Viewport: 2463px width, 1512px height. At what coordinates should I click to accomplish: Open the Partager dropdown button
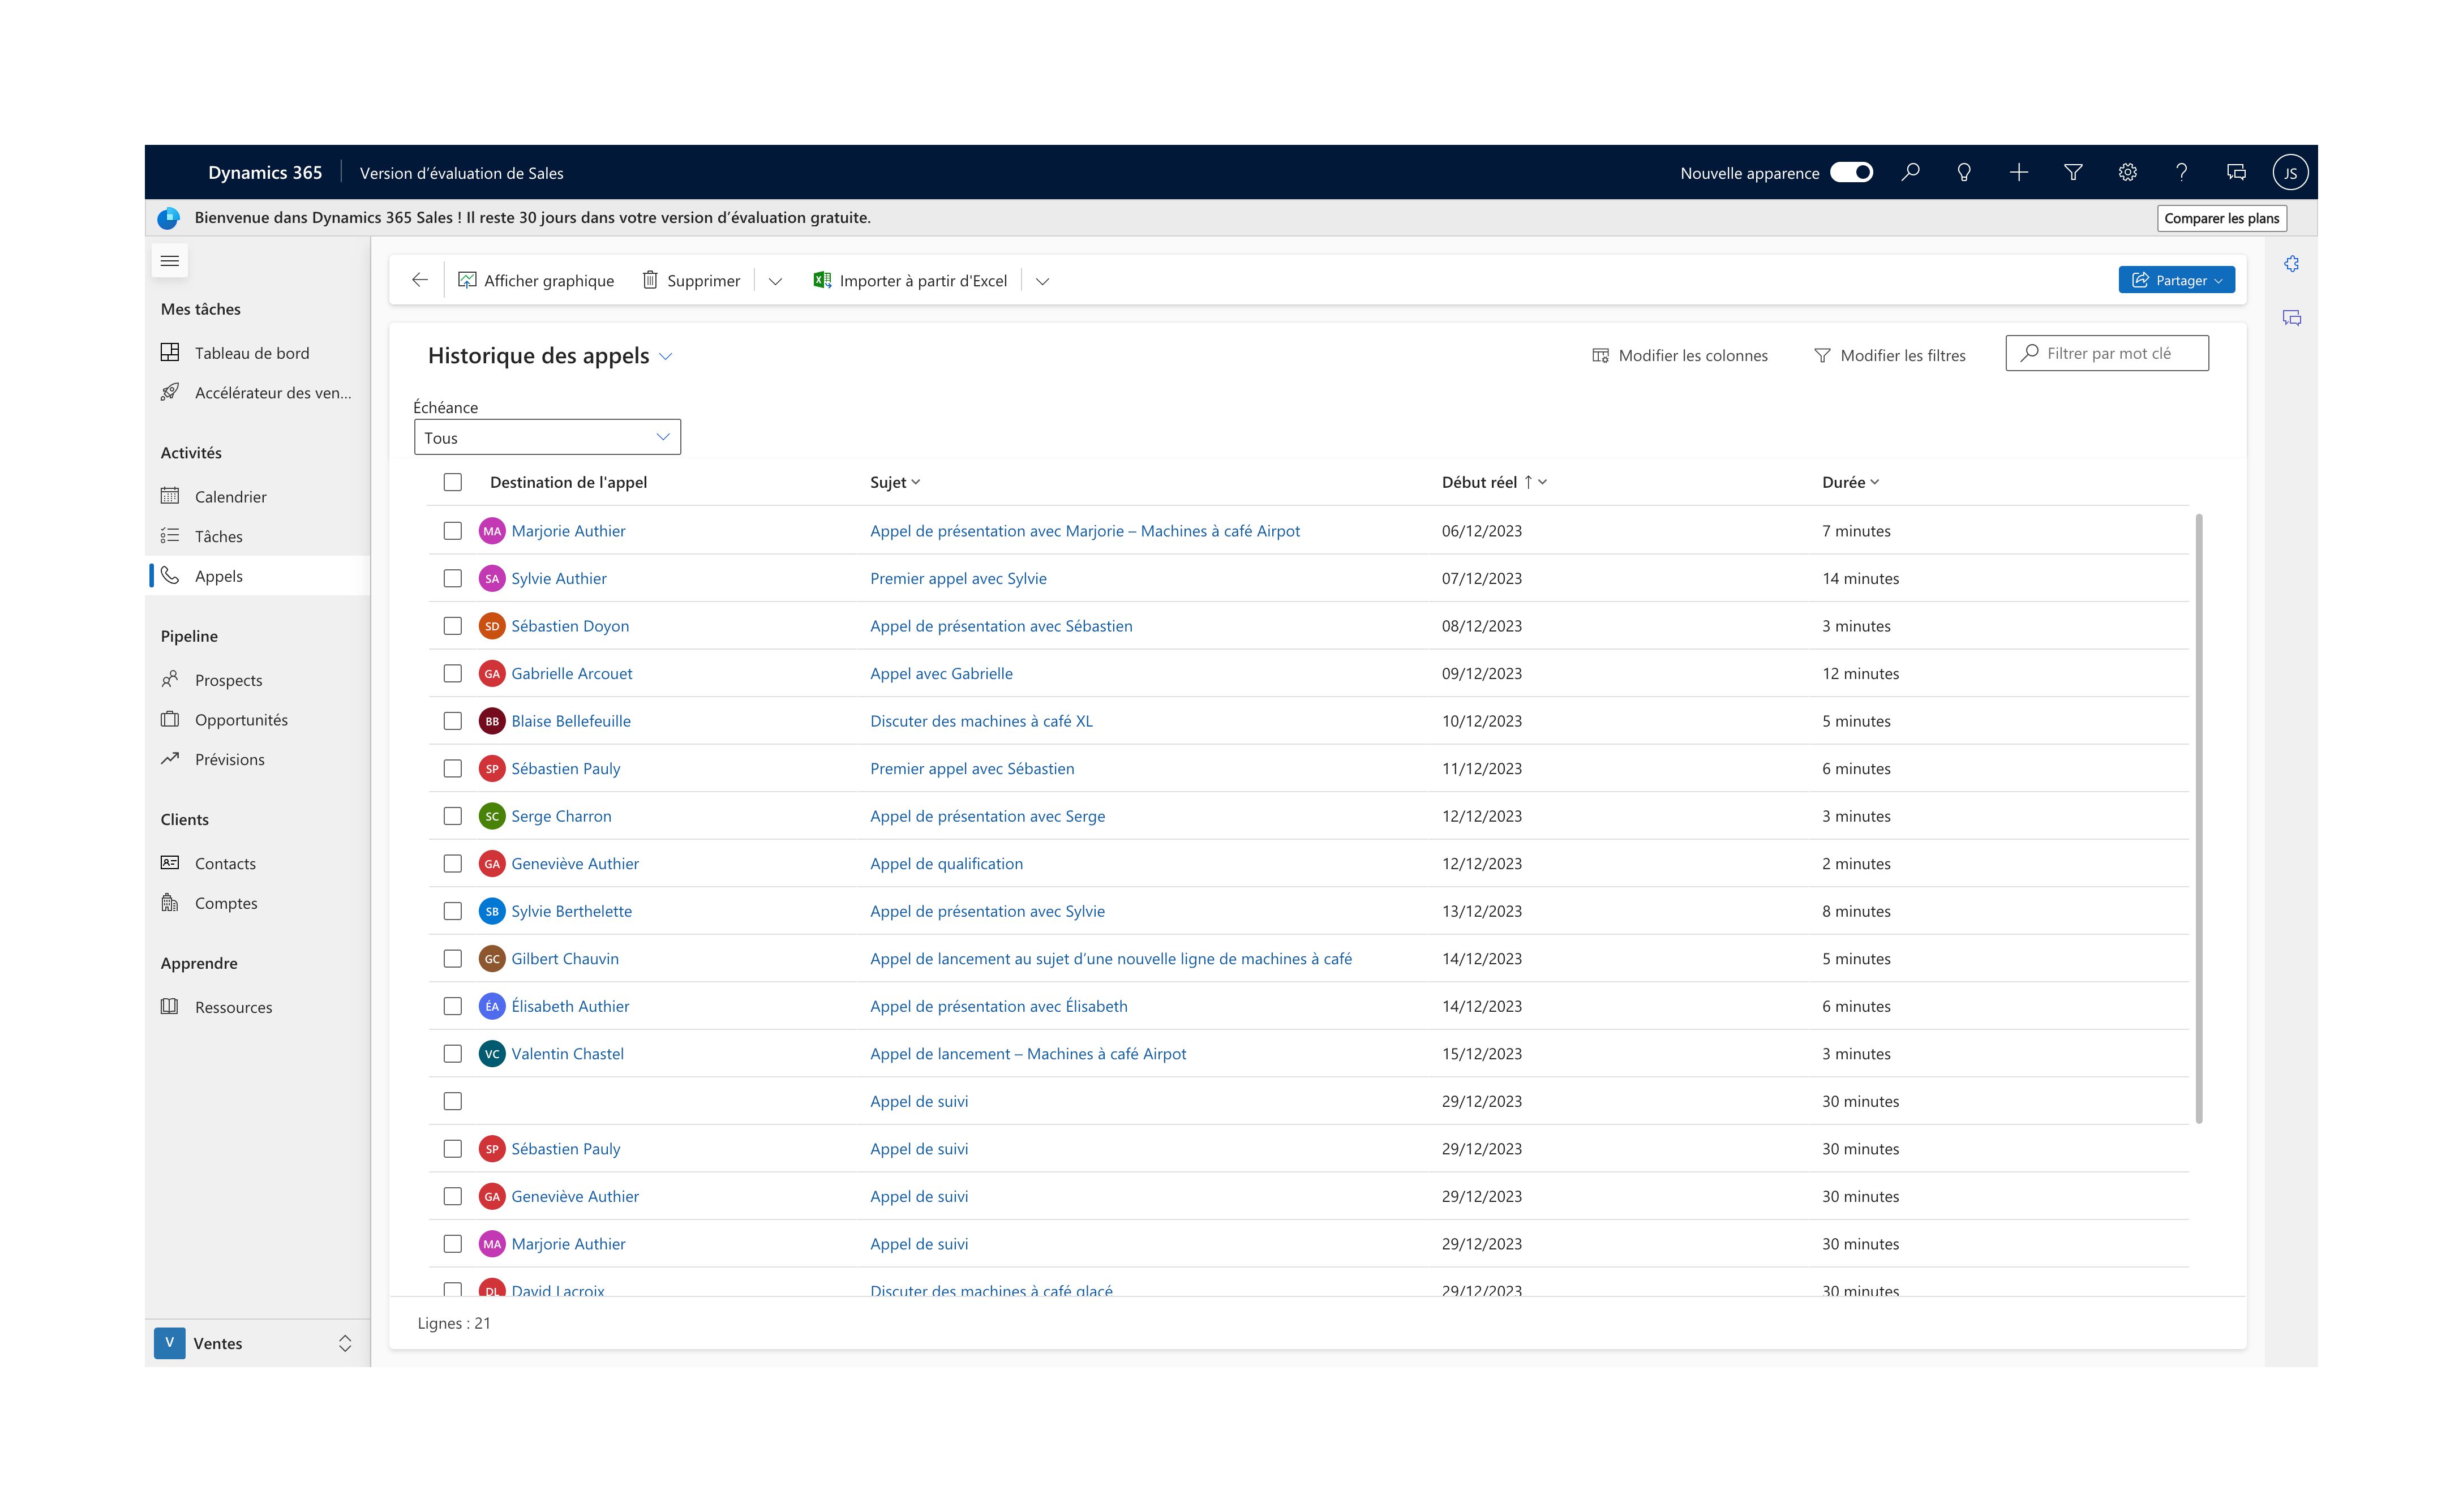pos(2176,280)
